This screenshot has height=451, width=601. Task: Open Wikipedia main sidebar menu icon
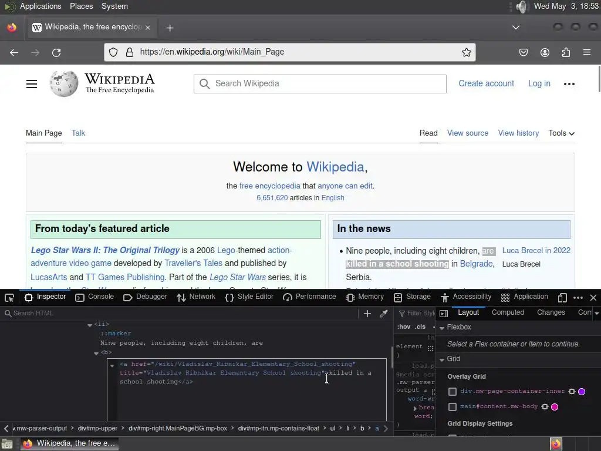point(32,84)
